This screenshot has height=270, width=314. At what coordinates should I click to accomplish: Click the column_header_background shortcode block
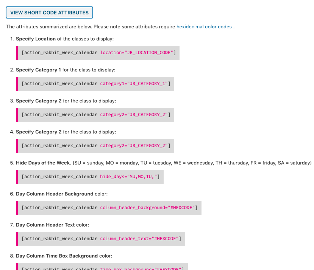[109, 208]
